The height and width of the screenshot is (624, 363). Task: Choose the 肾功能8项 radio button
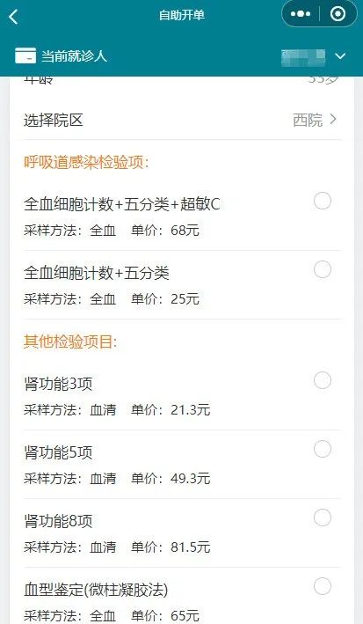pos(322,518)
